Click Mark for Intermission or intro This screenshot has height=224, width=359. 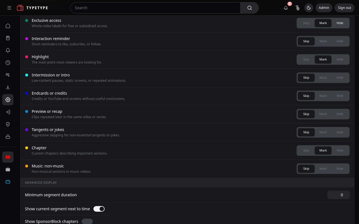point(323,78)
